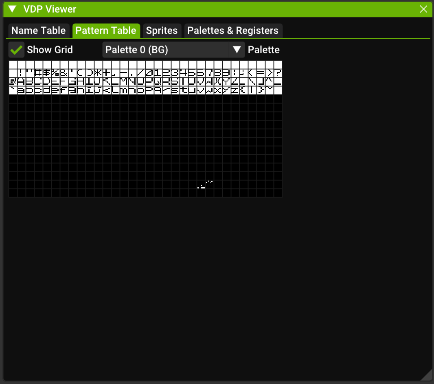The width and height of the screenshot is (434, 384).
Task: Click the pattern tile for letter M uppercase
Action: click(124, 82)
